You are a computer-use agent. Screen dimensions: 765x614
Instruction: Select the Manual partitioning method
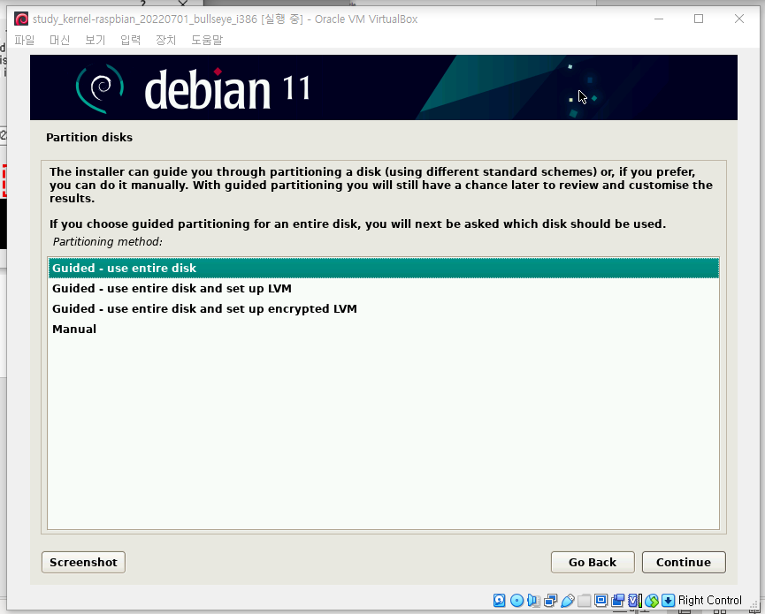click(x=74, y=329)
